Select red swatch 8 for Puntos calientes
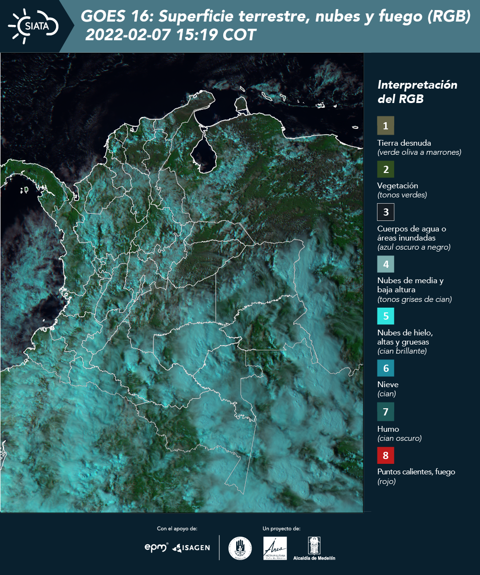This screenshot has height=575, width=480. tap(386, 455)
